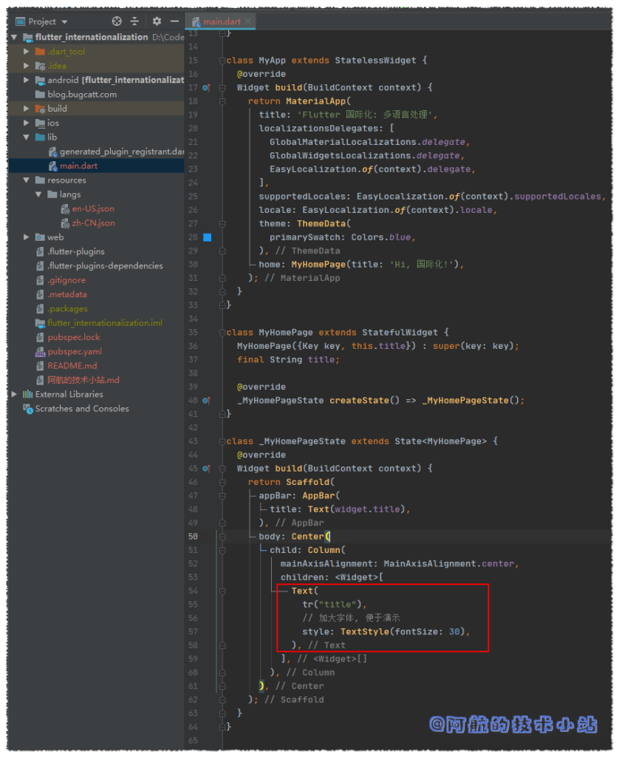Open Project panel settings gear
Viewport: 619px width, 757px height.
click(x=157, y=21)
